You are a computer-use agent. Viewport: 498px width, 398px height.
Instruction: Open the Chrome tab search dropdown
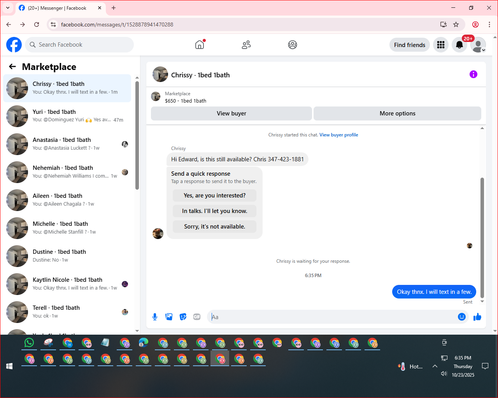coord(7,8)
